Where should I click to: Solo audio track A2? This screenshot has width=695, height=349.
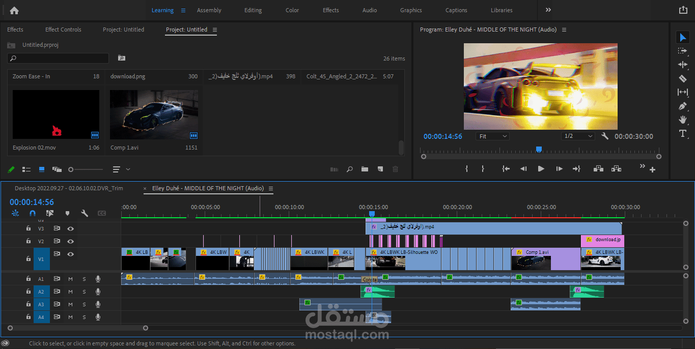pyautogui.click(x=84, y=292)
